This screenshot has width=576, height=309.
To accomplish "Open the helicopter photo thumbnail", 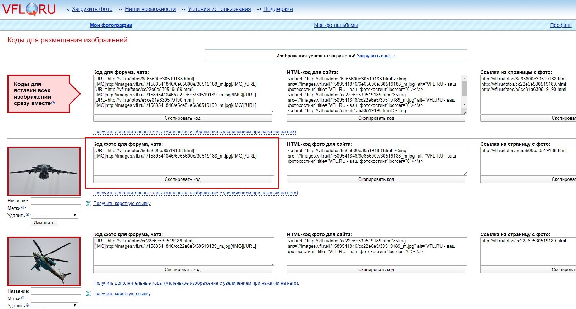I will [44, 261].
